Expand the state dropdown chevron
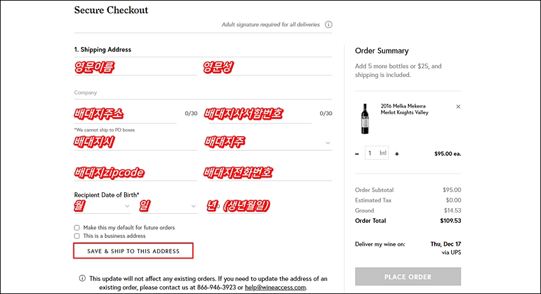The width and height of the screenshot is (541, 294). pos(328,143)
